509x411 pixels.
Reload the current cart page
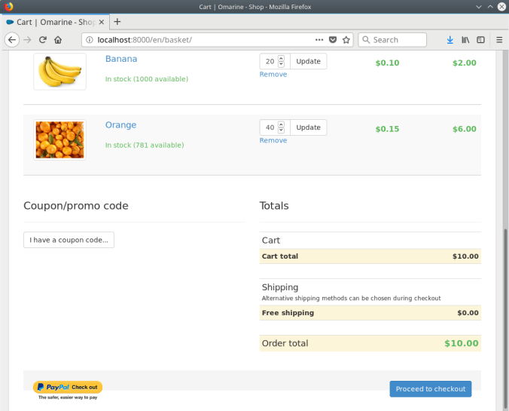pyautogui.click(x=43, y=40)
